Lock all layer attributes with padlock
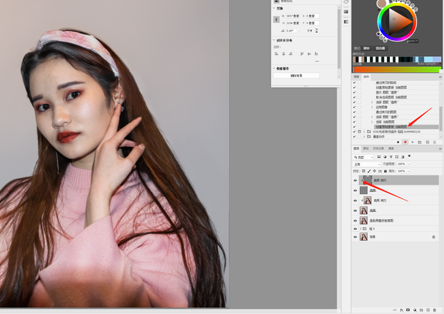The width and height of the screenshot is (444, 314). click(385, 171)
